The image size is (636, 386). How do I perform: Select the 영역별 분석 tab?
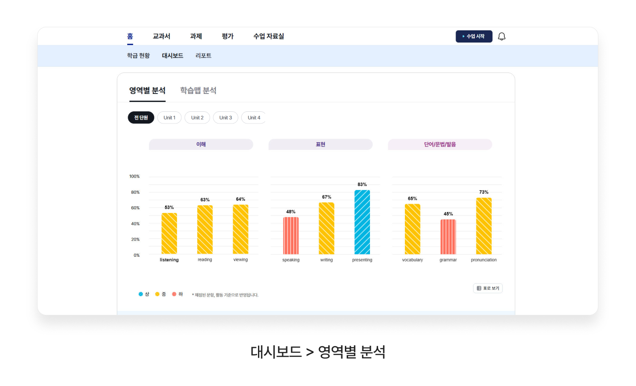pos(147,91)
